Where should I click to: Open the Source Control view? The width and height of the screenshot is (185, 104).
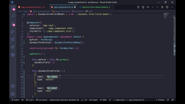coord(13,24)
